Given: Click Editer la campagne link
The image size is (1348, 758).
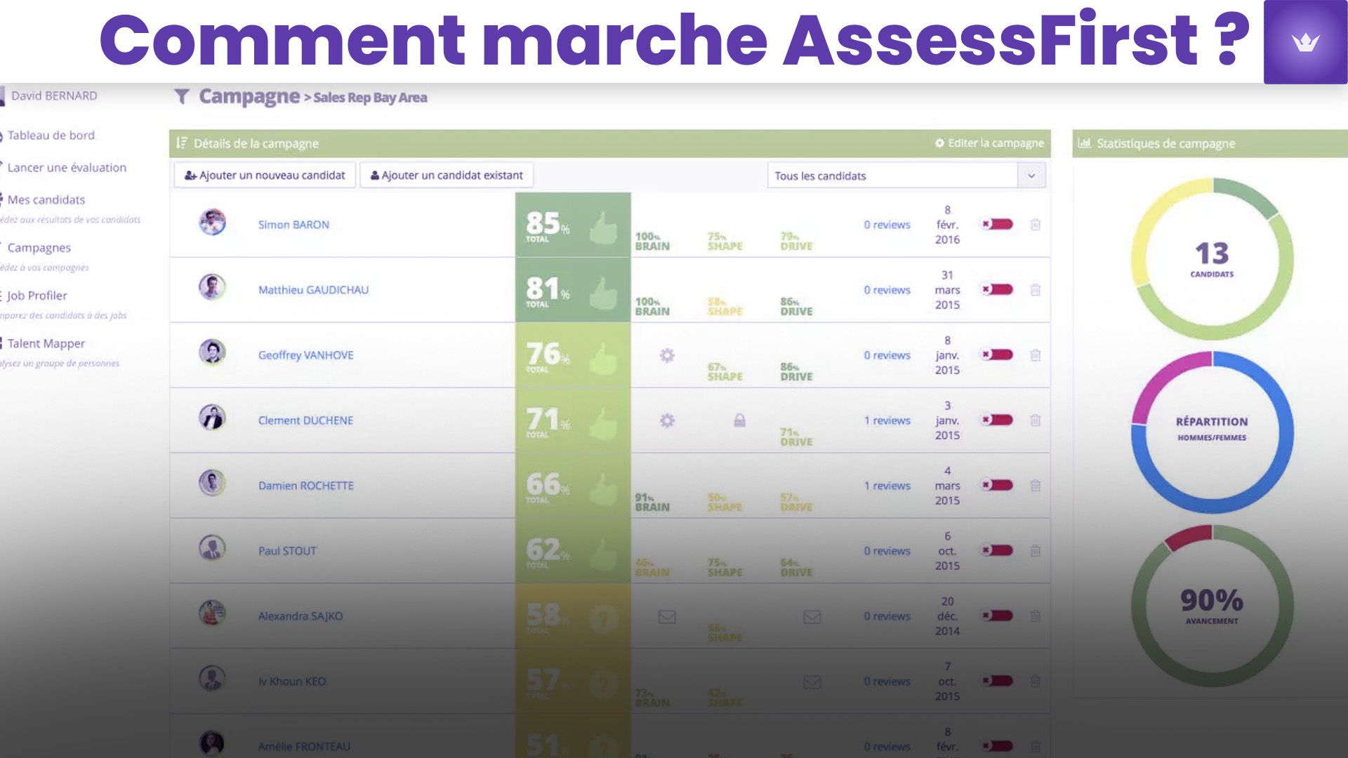Looking at the screenshot, I should coord(989,143).
